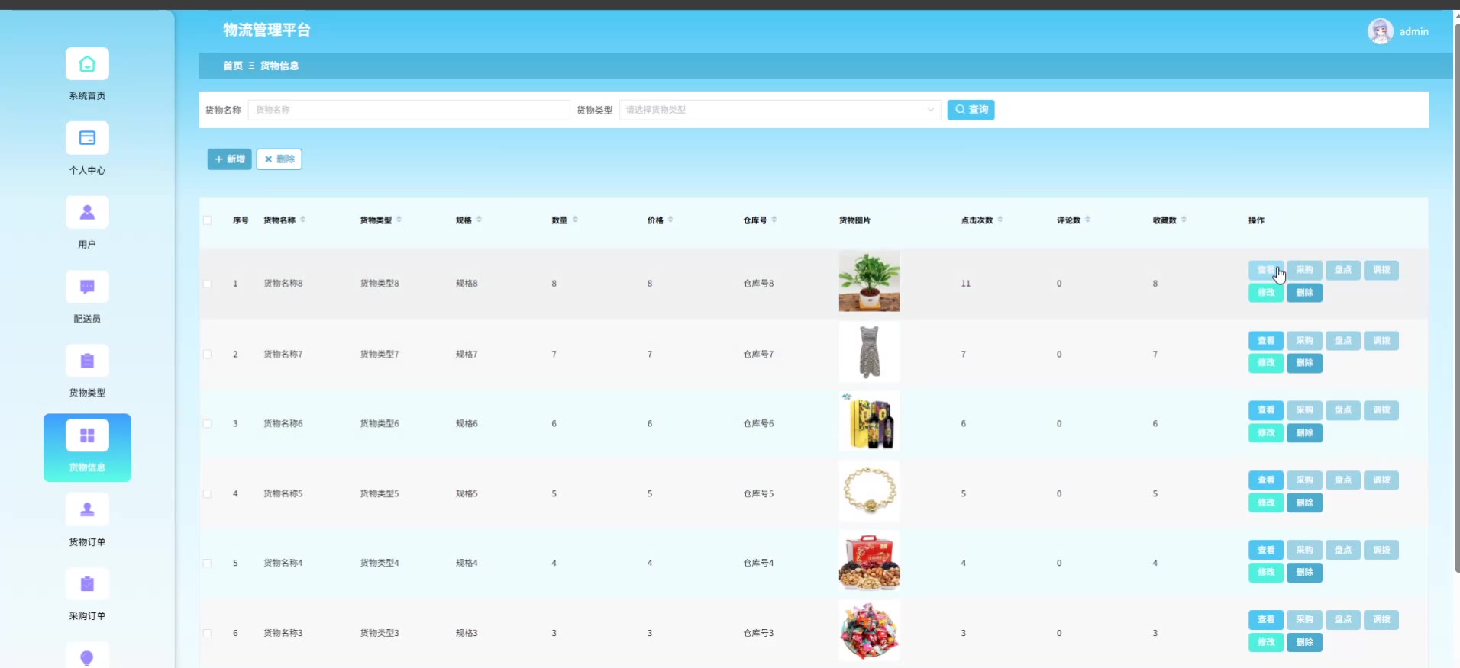Click 采购 for 货物名称8
The height and width of the screenshot is (668, 1460).
click(1304, 270)
